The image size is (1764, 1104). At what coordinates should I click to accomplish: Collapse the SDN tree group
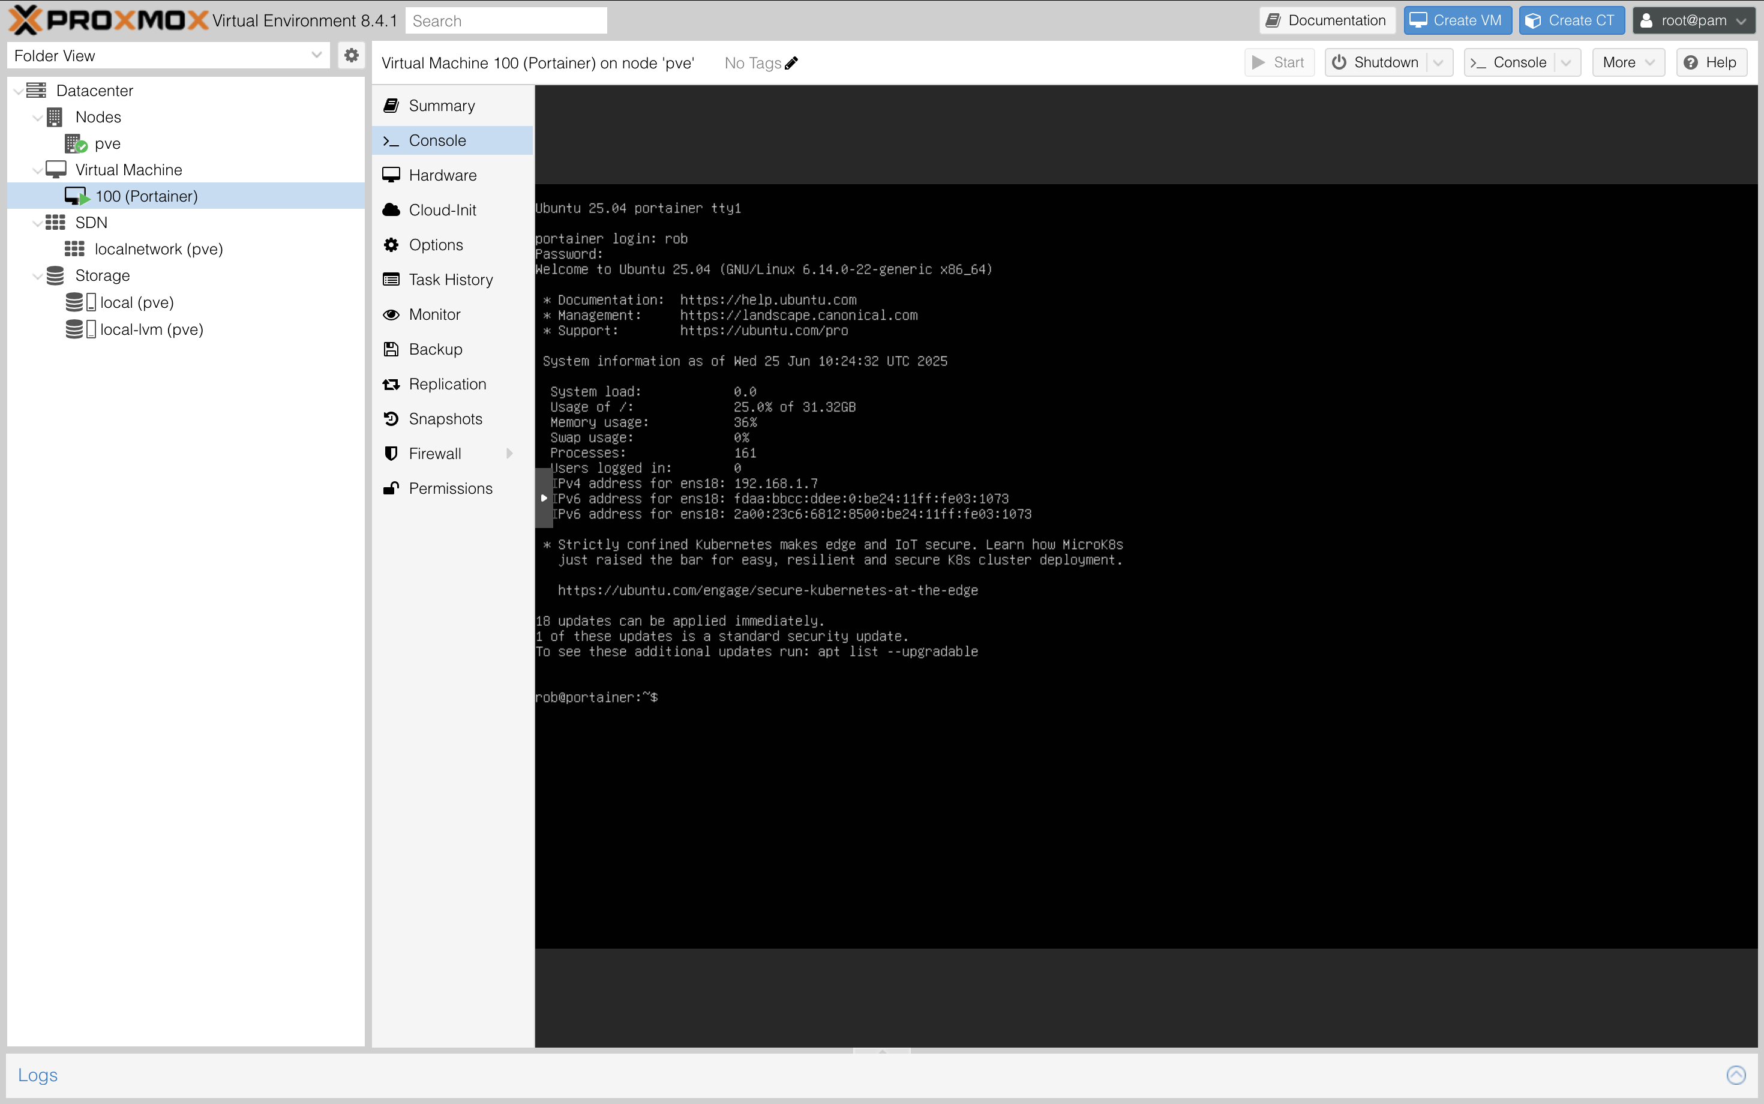[x=37, y=223]
